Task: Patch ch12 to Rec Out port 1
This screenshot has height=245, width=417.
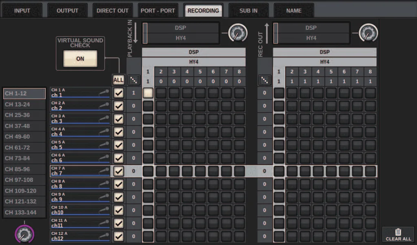Action: coord(279,236)
